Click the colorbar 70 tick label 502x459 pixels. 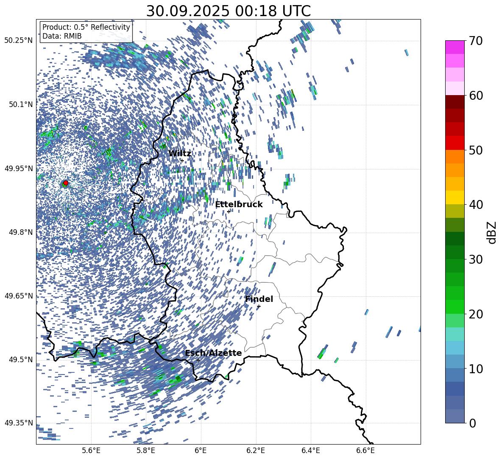pyautogui.click(x=476, y=41)
